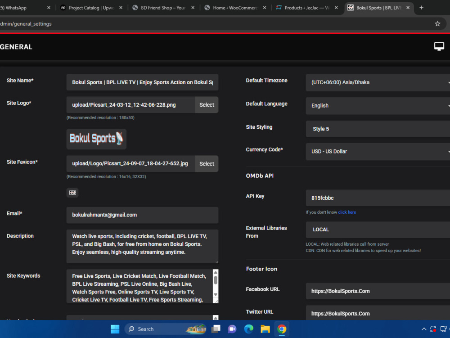Open External Libraries From dropdown showing LOCAL
450x338 pixels.
pos(378,230)
